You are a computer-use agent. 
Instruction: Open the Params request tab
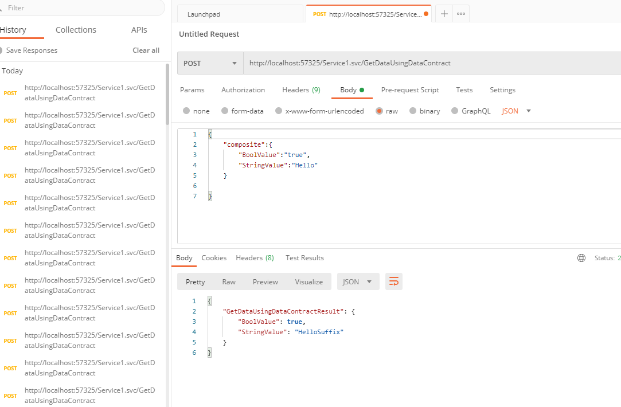[x=192, y=90]
